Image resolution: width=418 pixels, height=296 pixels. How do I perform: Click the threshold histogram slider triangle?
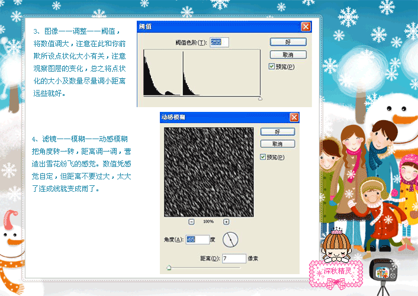pos(260,98)
